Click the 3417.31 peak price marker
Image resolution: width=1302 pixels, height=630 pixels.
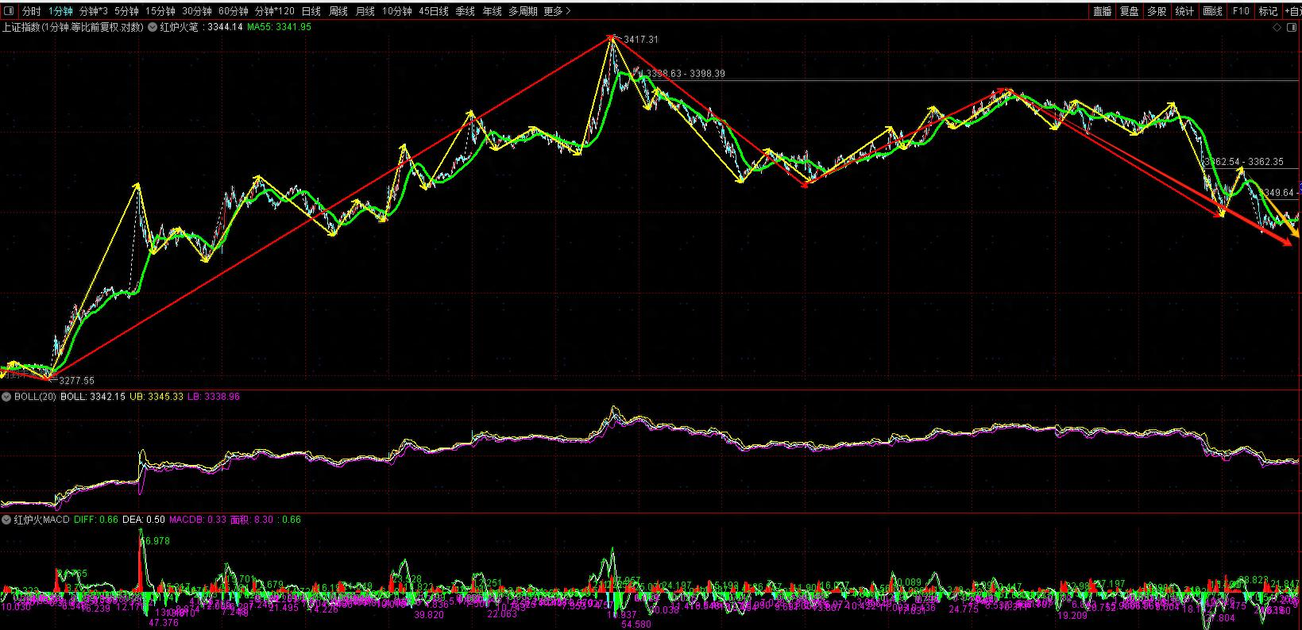click(x=640, y=39)
